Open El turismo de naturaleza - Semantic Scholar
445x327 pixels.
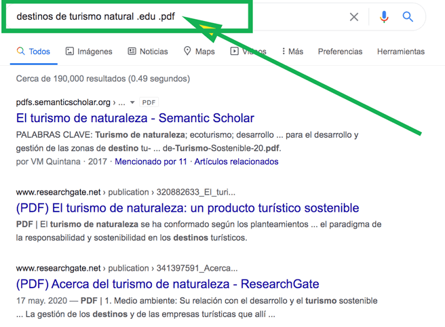click(135, 118)
